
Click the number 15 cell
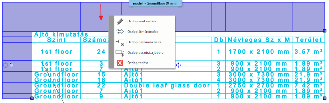(101, 74)
